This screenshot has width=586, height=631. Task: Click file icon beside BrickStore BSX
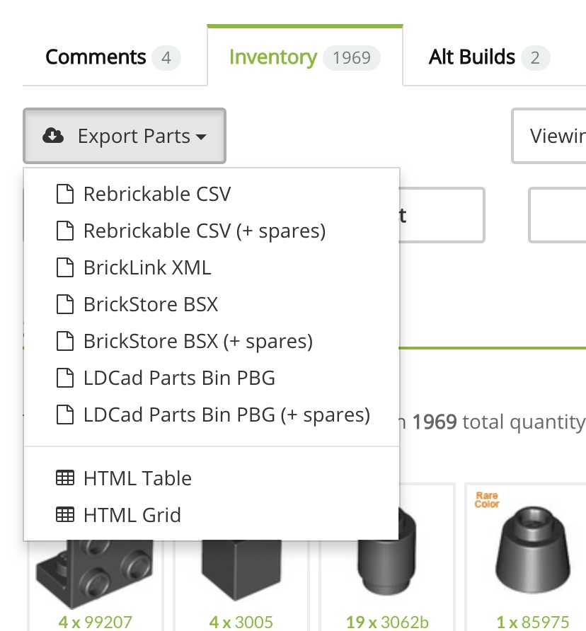click(x=65, y=304)
